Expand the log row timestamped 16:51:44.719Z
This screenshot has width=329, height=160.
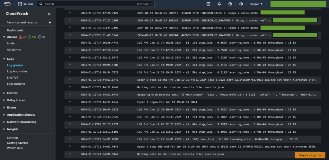70,28
